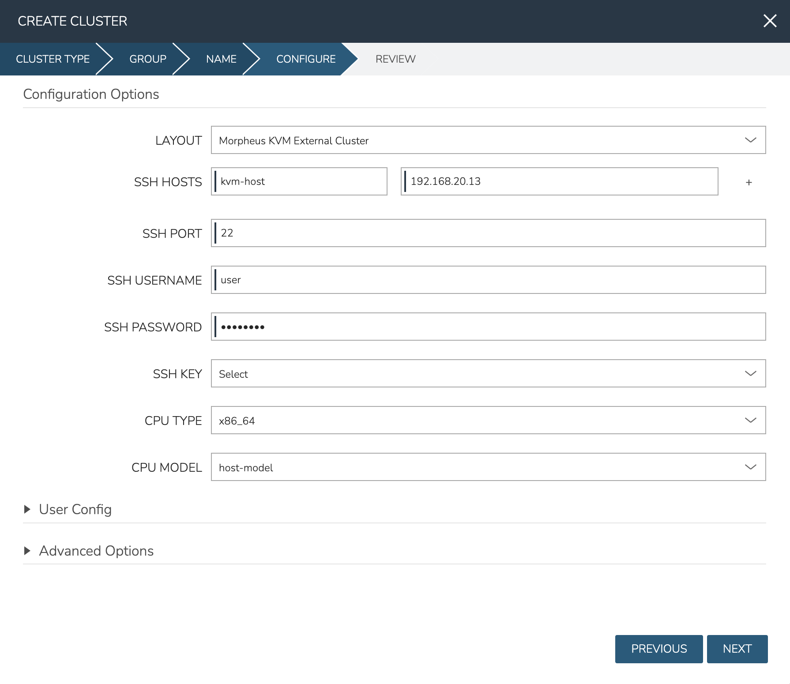Focus the SSH Port field

click(x=488, y=233)
